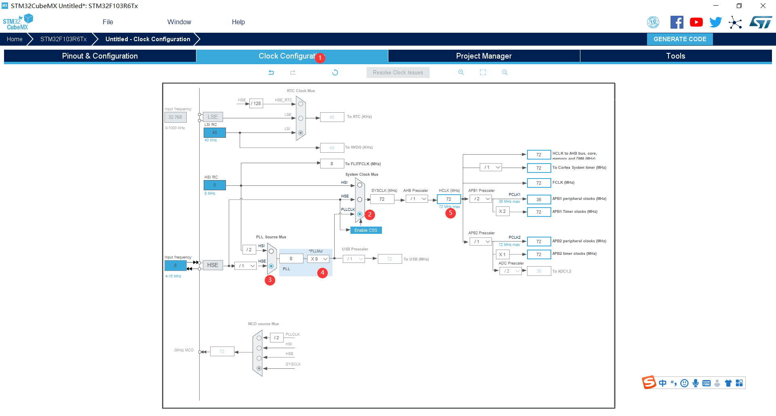Click the STM32CubeMX logo

[x=18, y=22]
